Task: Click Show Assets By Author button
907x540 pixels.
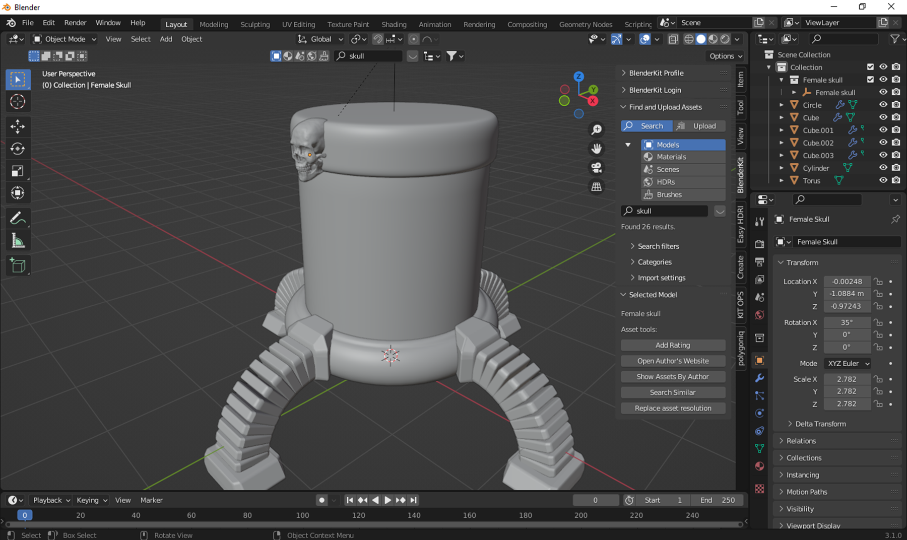Action: (x=673, y=377)
